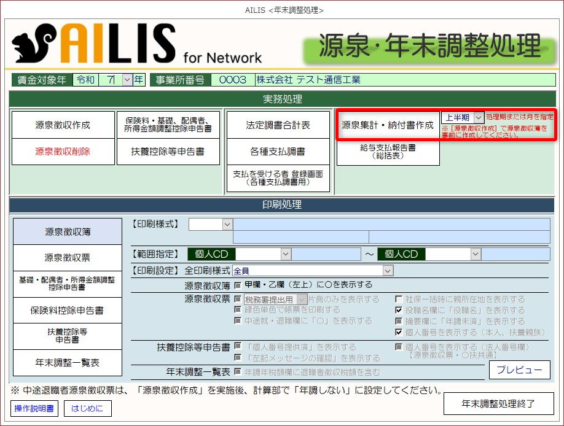The width and height of the screenshot is (564, 426).
Task: Select the 源泉徴収簿 print tab
Action: 68,232
